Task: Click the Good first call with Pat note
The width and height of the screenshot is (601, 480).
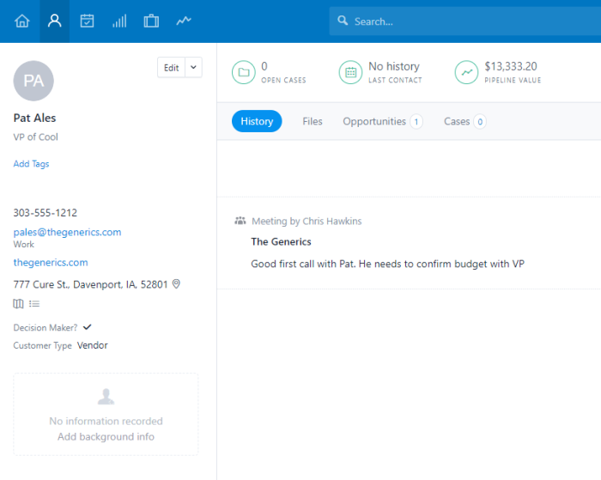Action: [387, 264]
